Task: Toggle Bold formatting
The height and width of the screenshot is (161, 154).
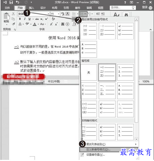Action: [20, 19]
